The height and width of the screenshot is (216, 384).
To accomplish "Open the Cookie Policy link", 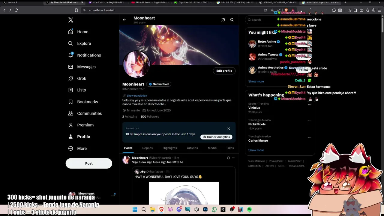I will point(295,161).
